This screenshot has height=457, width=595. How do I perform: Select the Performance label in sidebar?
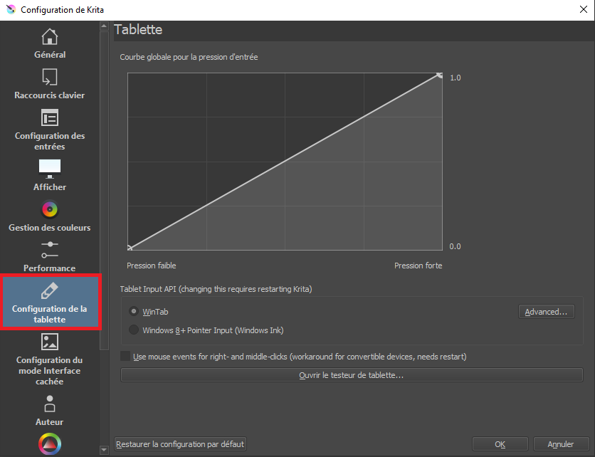pyautogui.click(x=50, y=268)
